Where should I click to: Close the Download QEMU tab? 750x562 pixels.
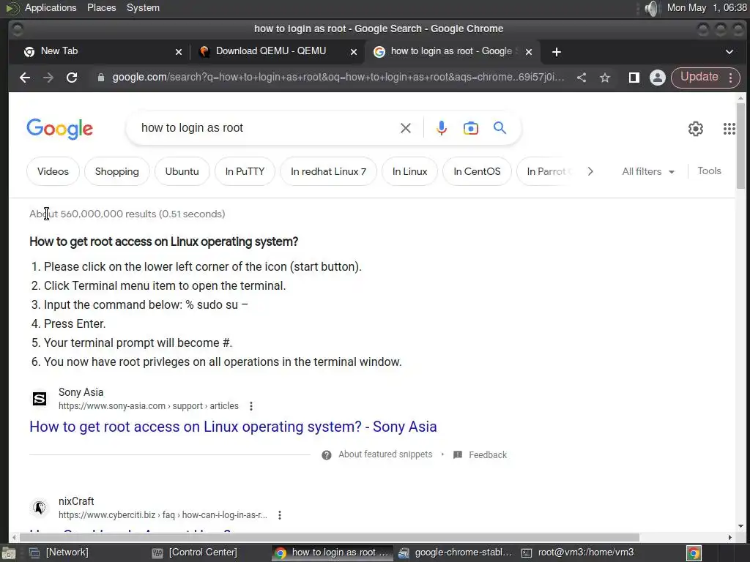[x=354, y=52]
